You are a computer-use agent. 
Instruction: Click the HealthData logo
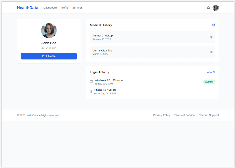click(27, 7)
